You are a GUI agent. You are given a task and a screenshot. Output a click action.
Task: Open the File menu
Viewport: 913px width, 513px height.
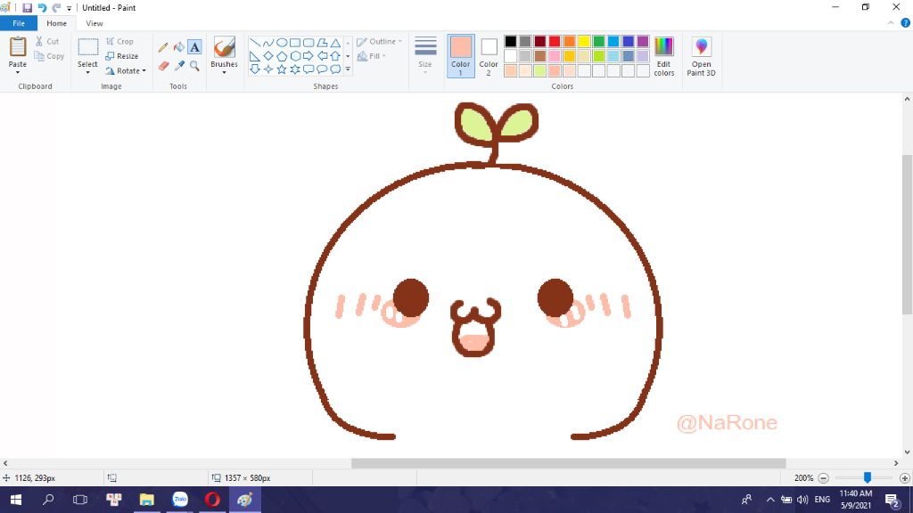(19, 23)
